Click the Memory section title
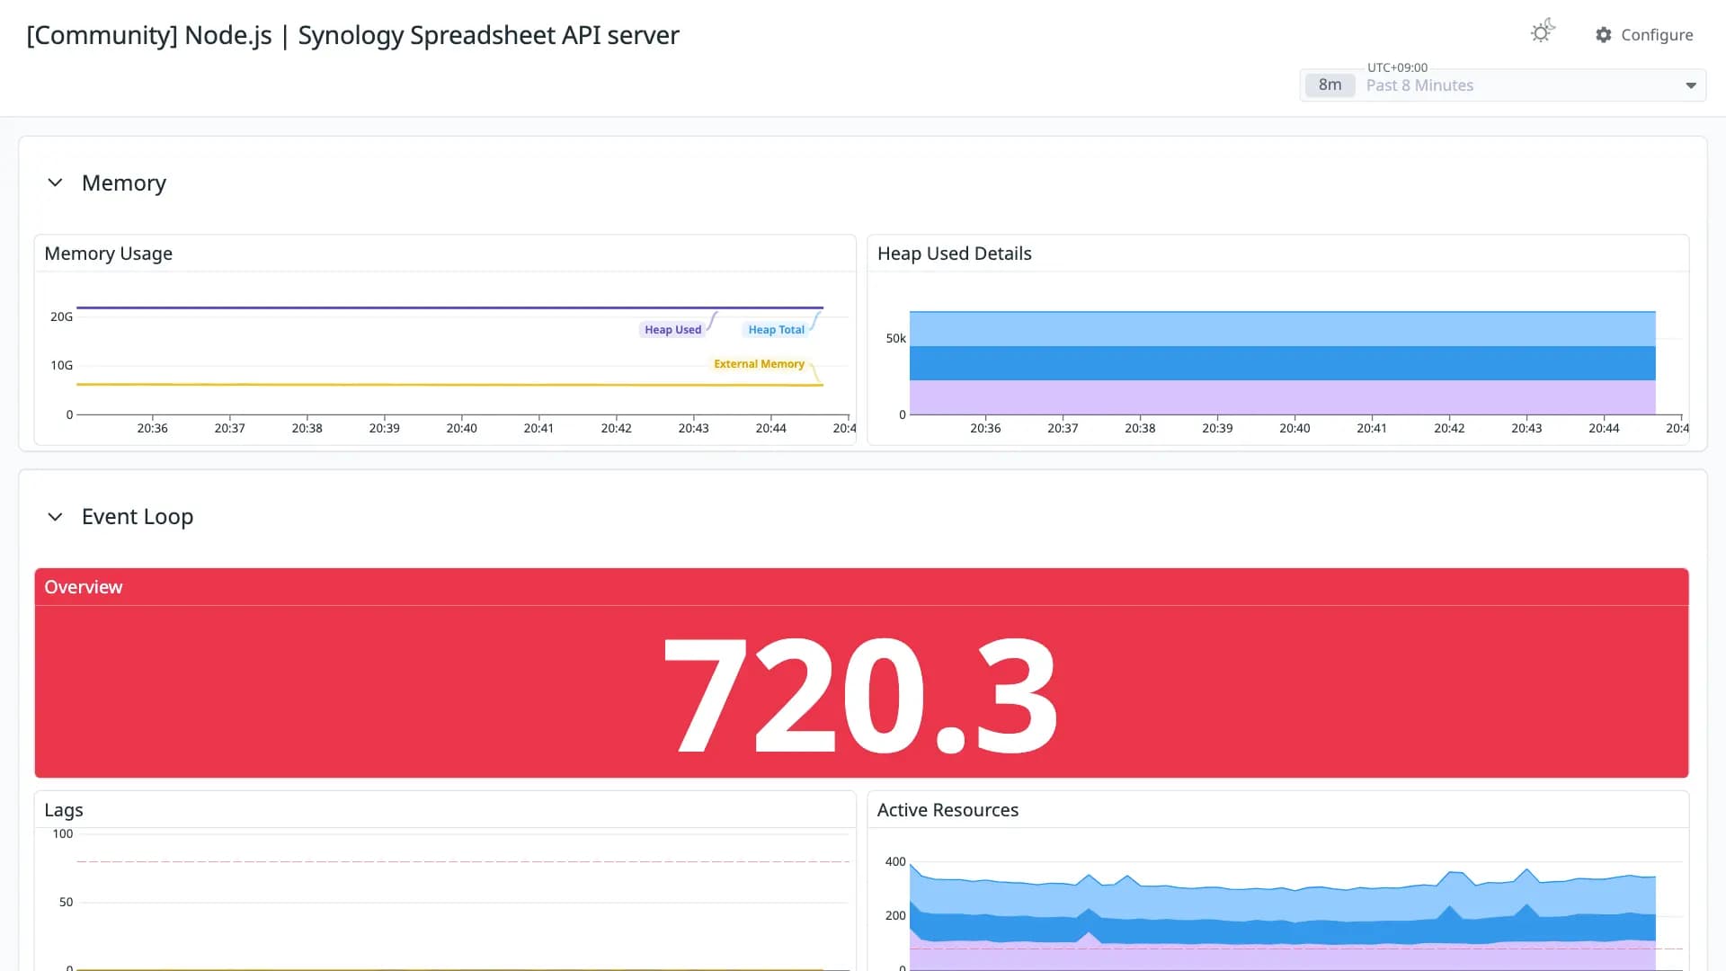The width and height of the screenshot is (1726, 971). coord(124,183)
